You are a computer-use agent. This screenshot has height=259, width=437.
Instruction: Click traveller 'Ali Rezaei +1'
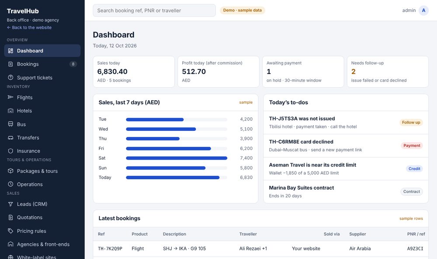[253, 249]
